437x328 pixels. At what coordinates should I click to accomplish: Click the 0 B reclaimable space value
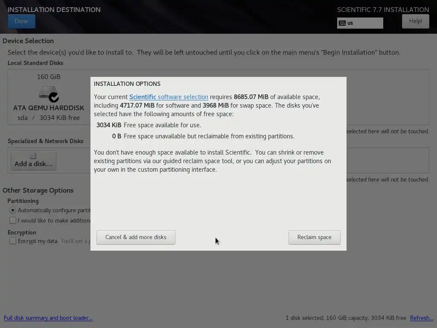[117, 136]
